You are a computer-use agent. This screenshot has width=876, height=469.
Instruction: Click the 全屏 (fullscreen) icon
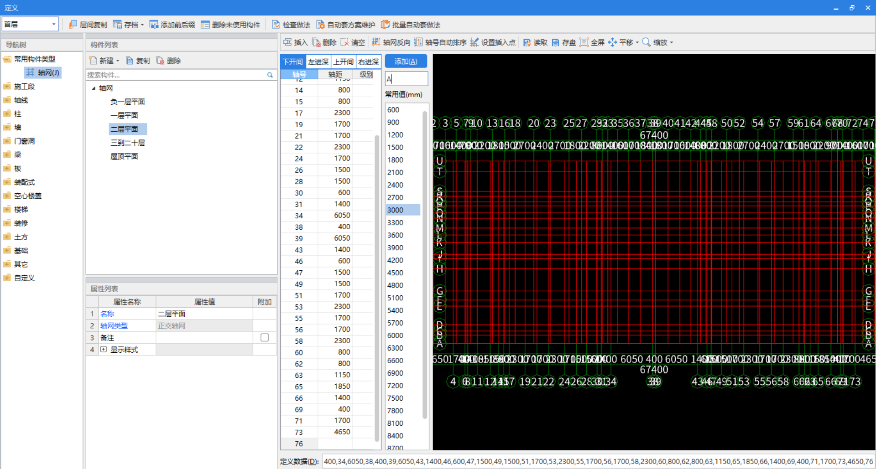(584, 42)
